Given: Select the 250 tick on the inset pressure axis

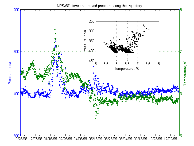Looking at the screenshot, I should coord(92,21).
